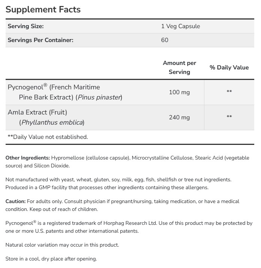Click the Daily Value not established footnote
Screen dimensions: 261x268
(x=48, y=137)
